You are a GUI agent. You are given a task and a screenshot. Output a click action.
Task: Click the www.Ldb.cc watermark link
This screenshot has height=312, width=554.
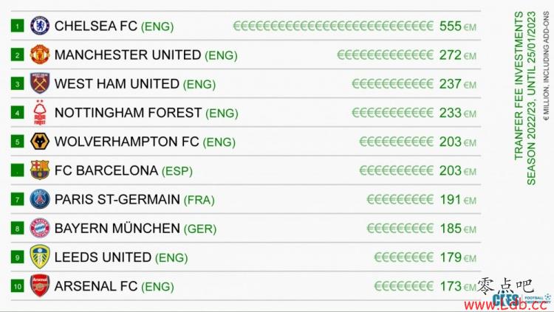(x=508, y=305)
